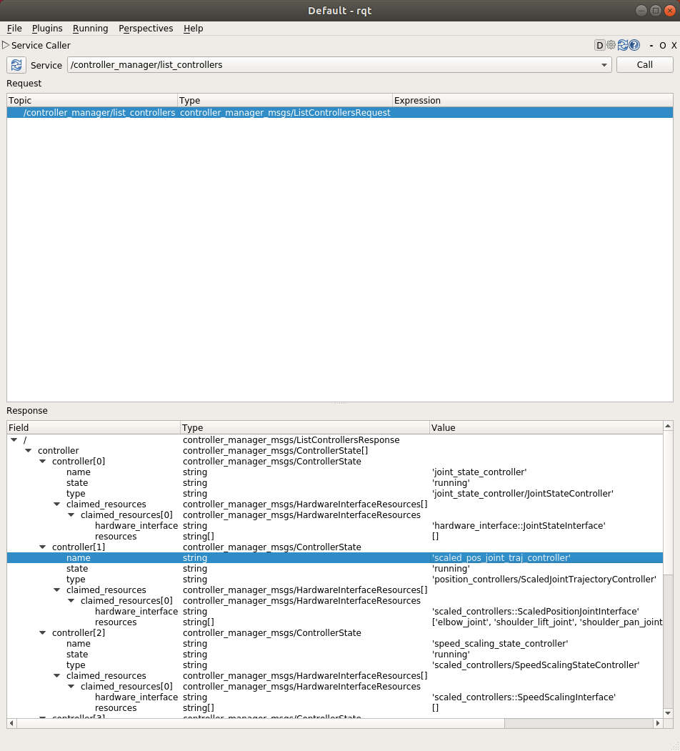Minimize the rqt window
Screen dimensions: 680x751
(641, 11)
